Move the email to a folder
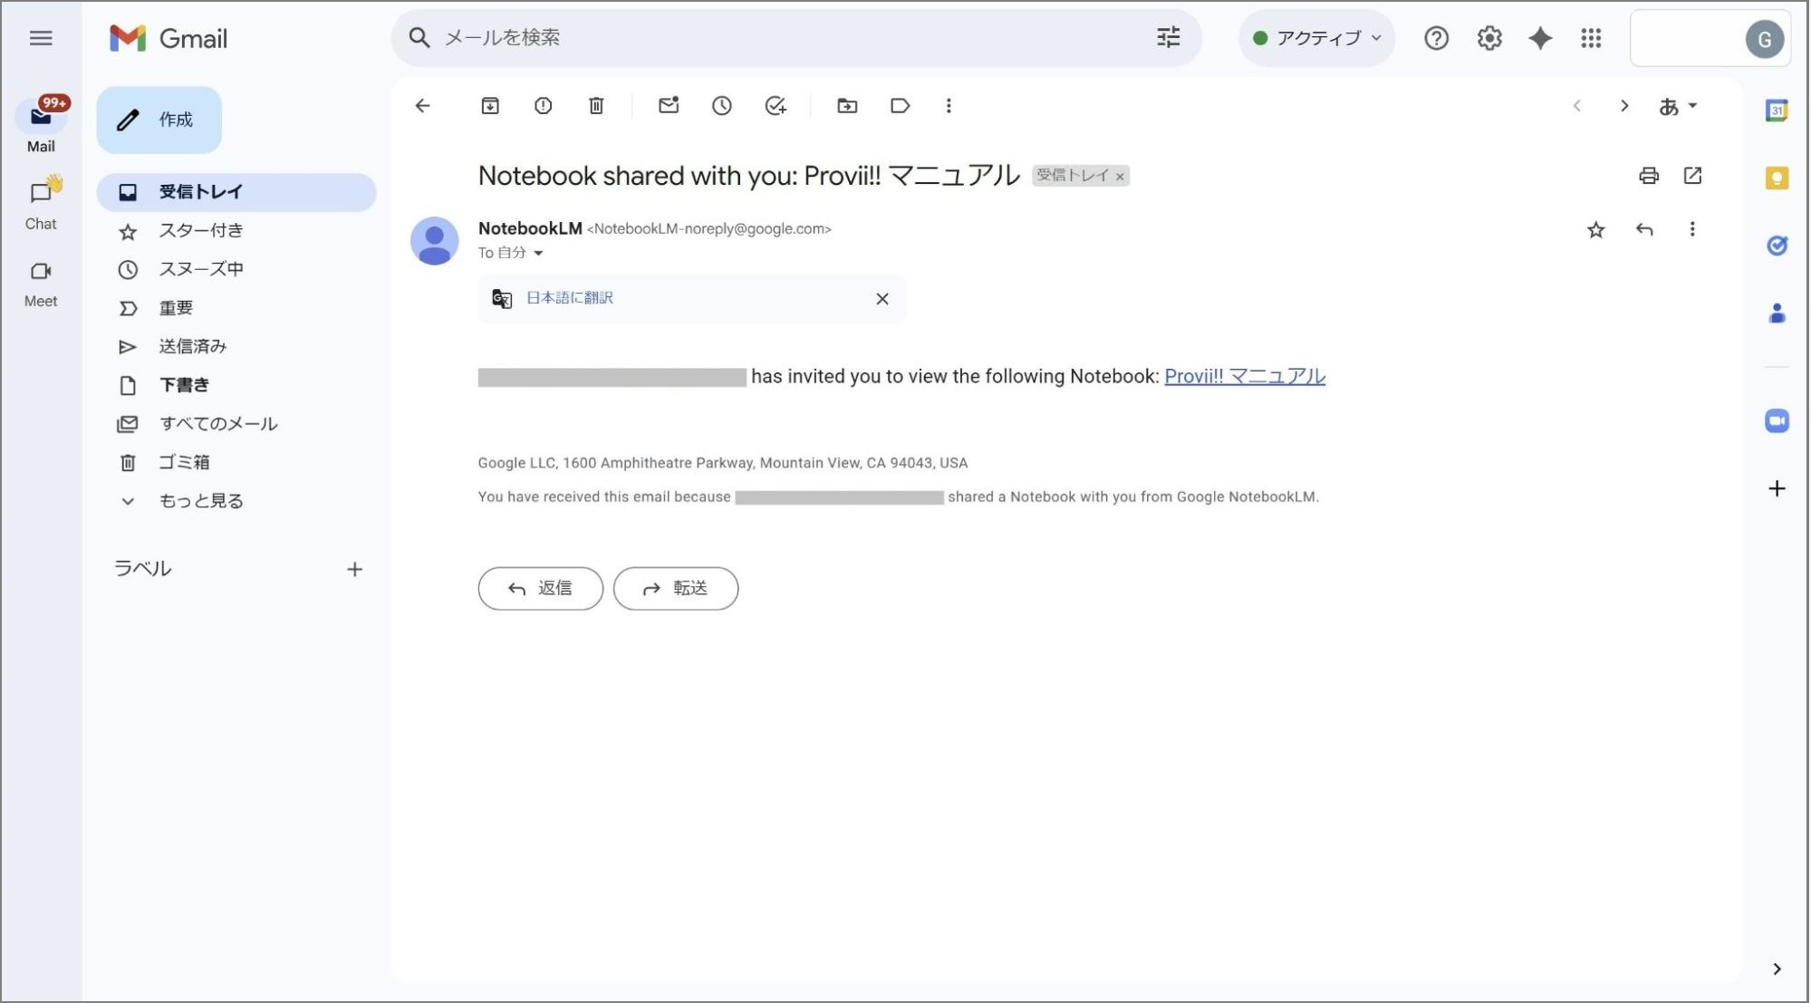The width and height of the screenshot is (1811, 1003). click(x=847, y=106)
